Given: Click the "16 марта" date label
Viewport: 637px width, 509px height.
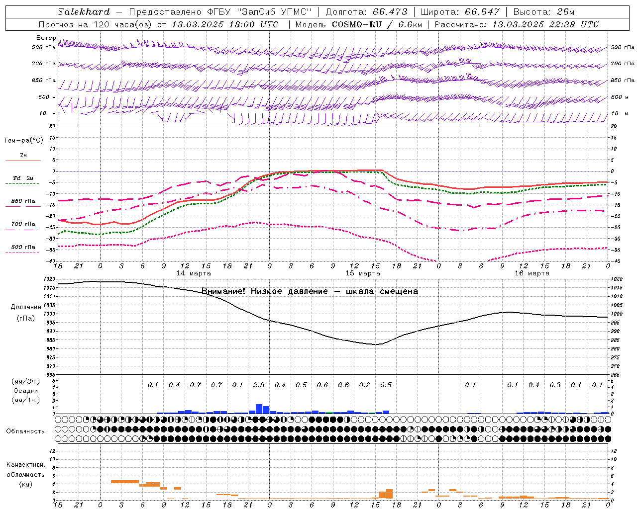Looking at the screenshot, I should pos(532,273).
